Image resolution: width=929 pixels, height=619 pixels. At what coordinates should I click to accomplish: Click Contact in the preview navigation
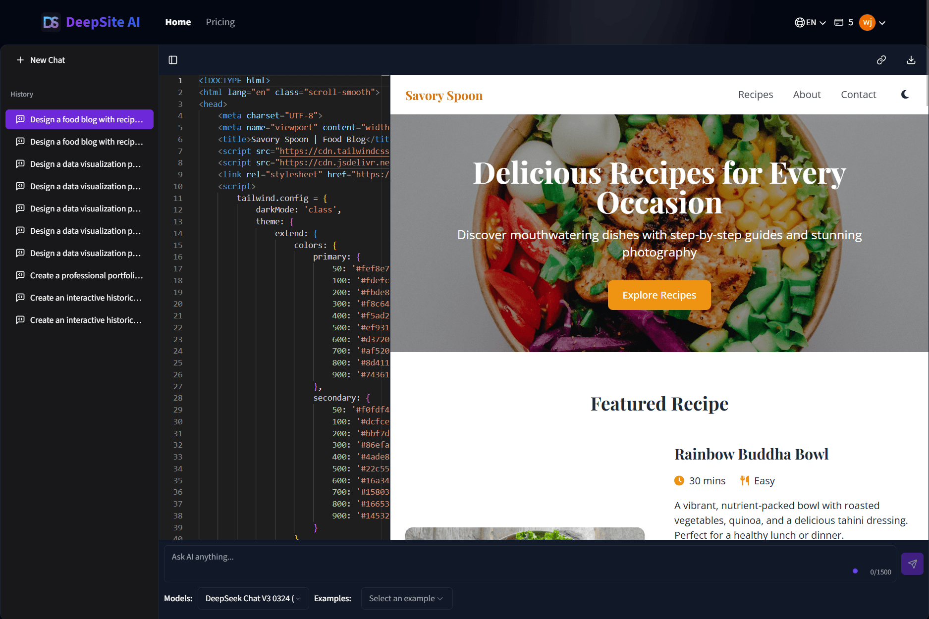point(858,95)
